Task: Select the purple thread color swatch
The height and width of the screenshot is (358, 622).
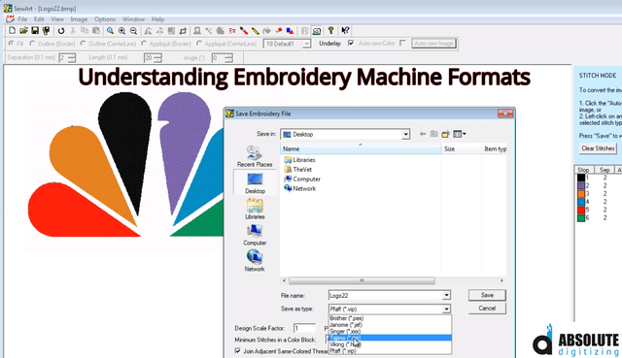Action: [581, 185]
